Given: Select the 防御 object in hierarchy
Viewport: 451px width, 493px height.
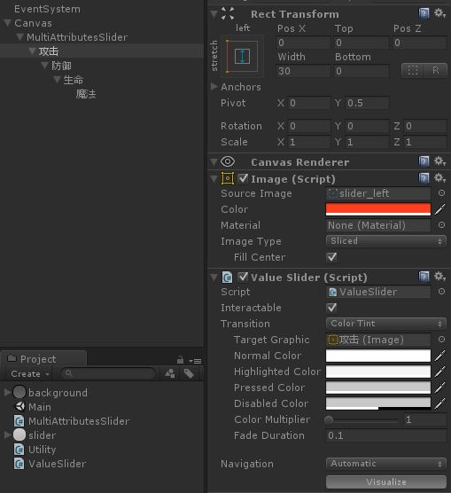Looking at the screenshot, I should point(61,66).
